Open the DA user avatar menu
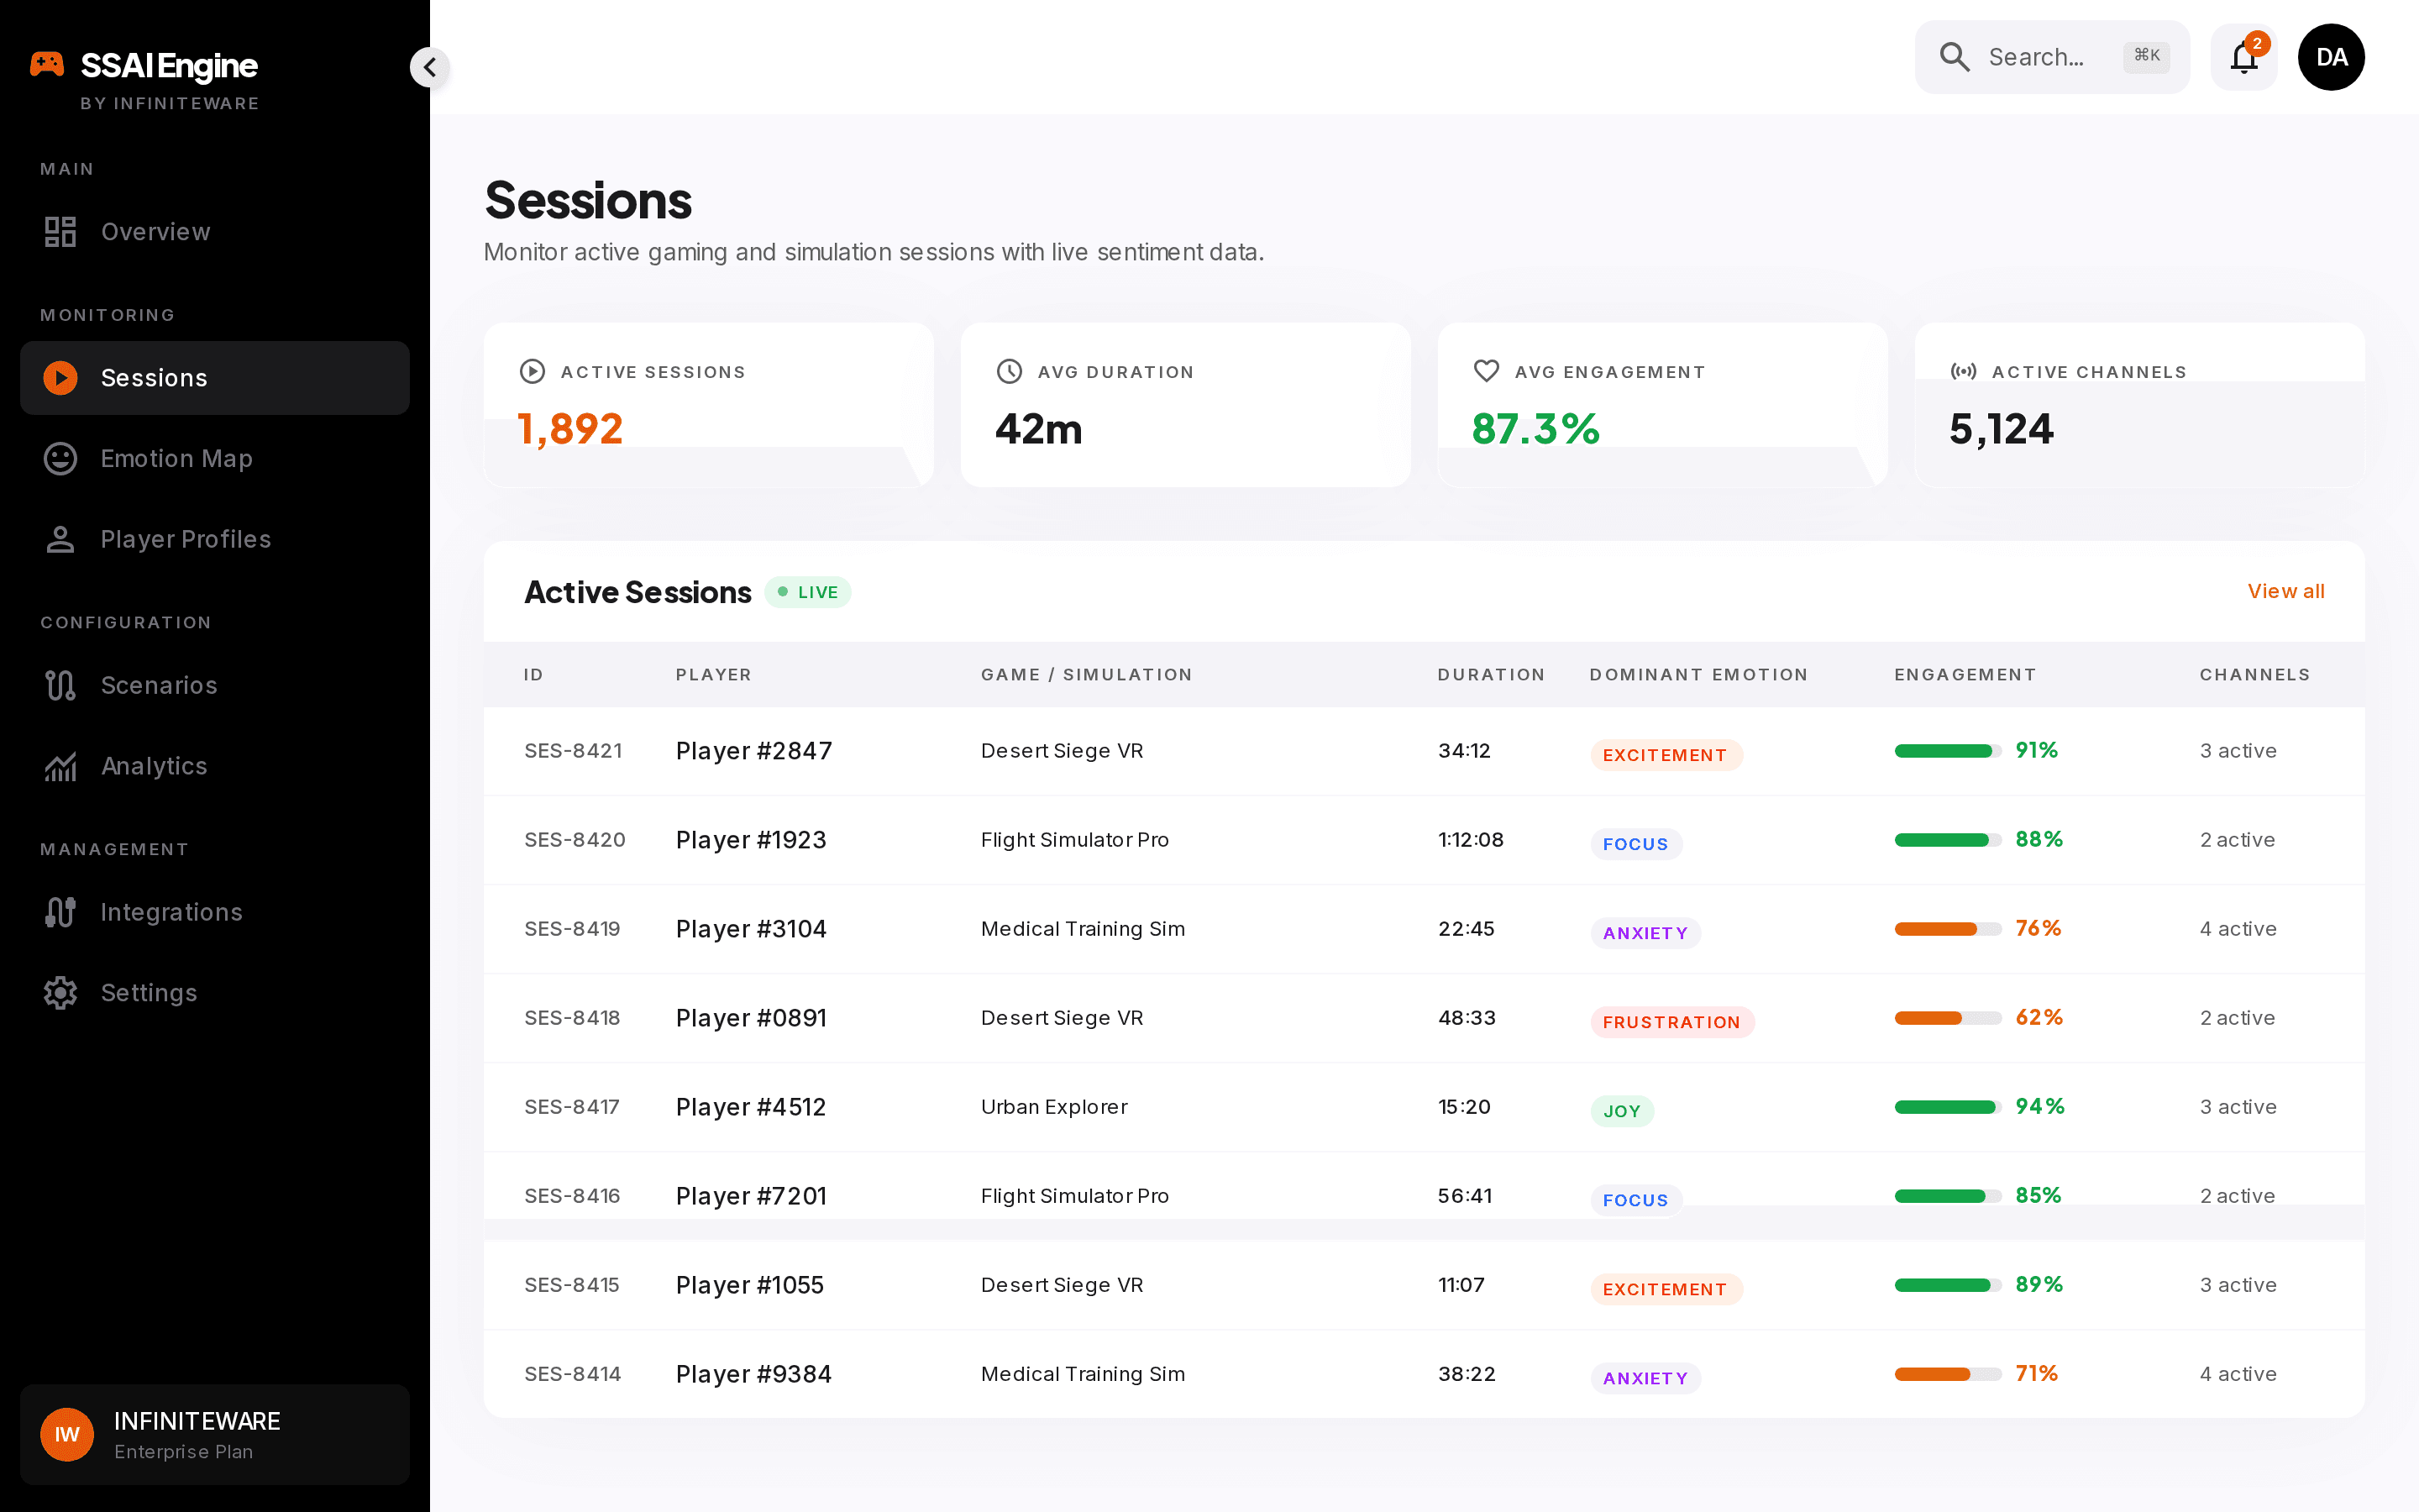The width and height of the screenshot is (2419, 1512). coord(2331,57)
